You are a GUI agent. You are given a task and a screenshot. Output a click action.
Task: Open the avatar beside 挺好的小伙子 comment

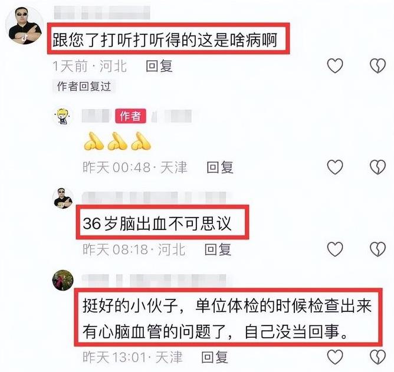pyautogui.click(x=63, y=280)
